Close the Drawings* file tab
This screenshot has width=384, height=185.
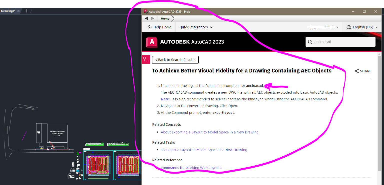tap(18, 11)
